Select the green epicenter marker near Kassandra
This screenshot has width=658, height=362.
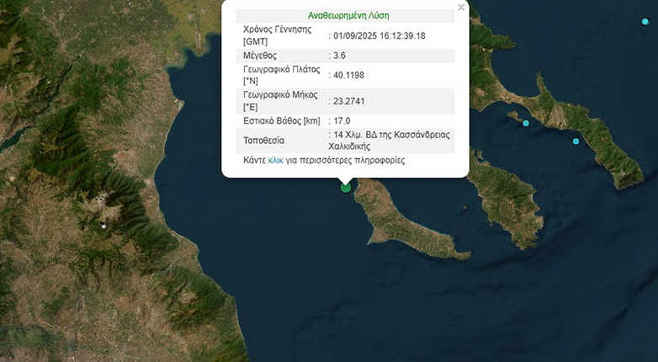point(345,187)
